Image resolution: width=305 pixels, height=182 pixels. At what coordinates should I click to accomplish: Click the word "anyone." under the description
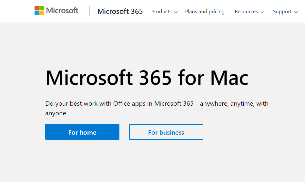56,113
